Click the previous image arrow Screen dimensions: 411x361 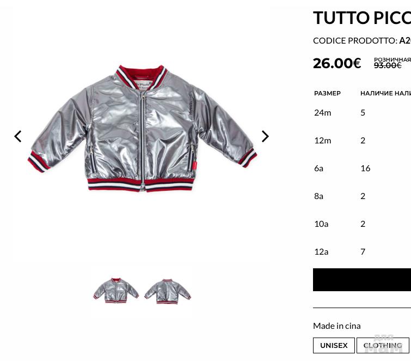click(x=18, y=136)
